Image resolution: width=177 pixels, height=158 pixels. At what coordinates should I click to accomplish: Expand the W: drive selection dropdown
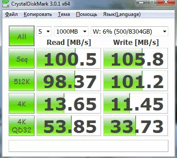pyautogui.click(x=130, y=32)
